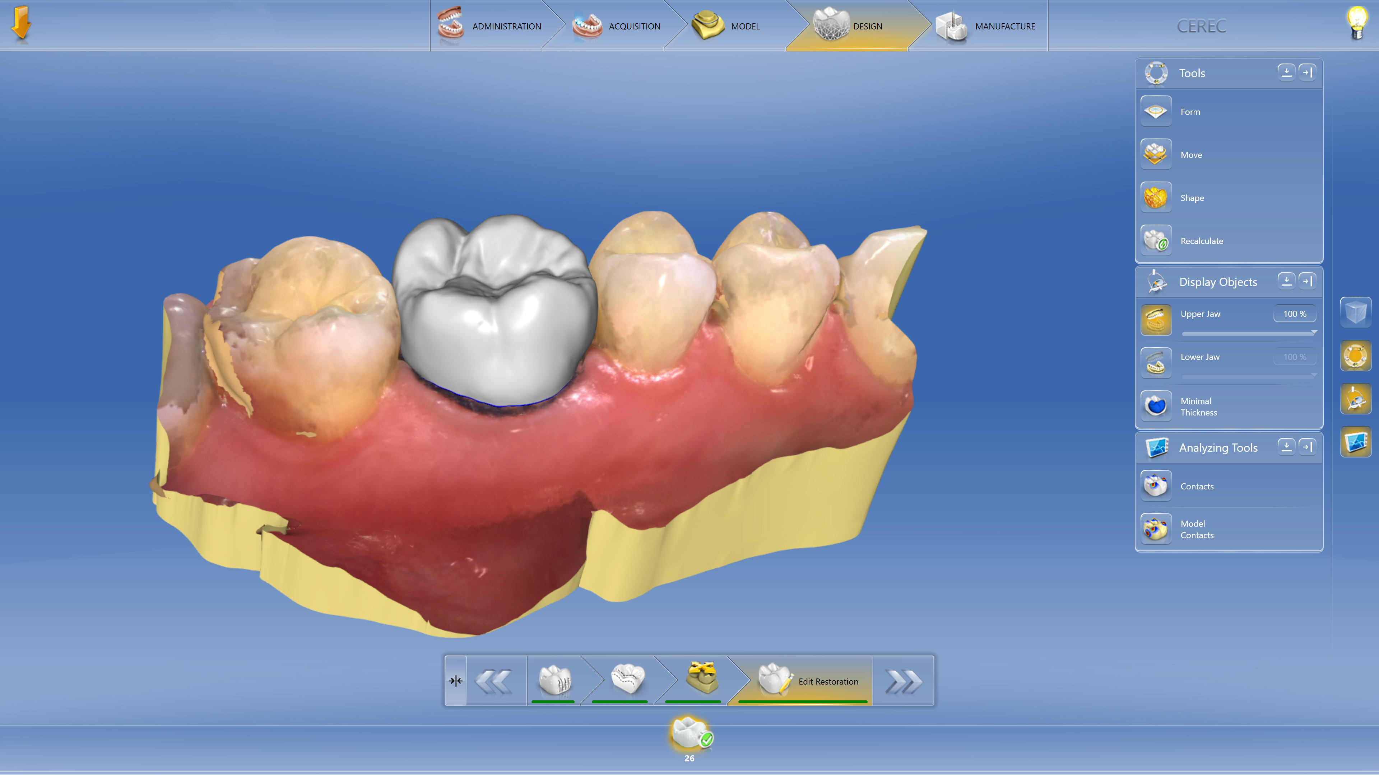Advance with the double right arrow
The width and height of the screenshot is (1379, 775).
pos(904,681)
